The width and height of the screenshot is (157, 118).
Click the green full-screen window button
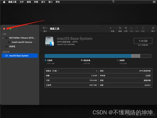(x=10, y=29)
